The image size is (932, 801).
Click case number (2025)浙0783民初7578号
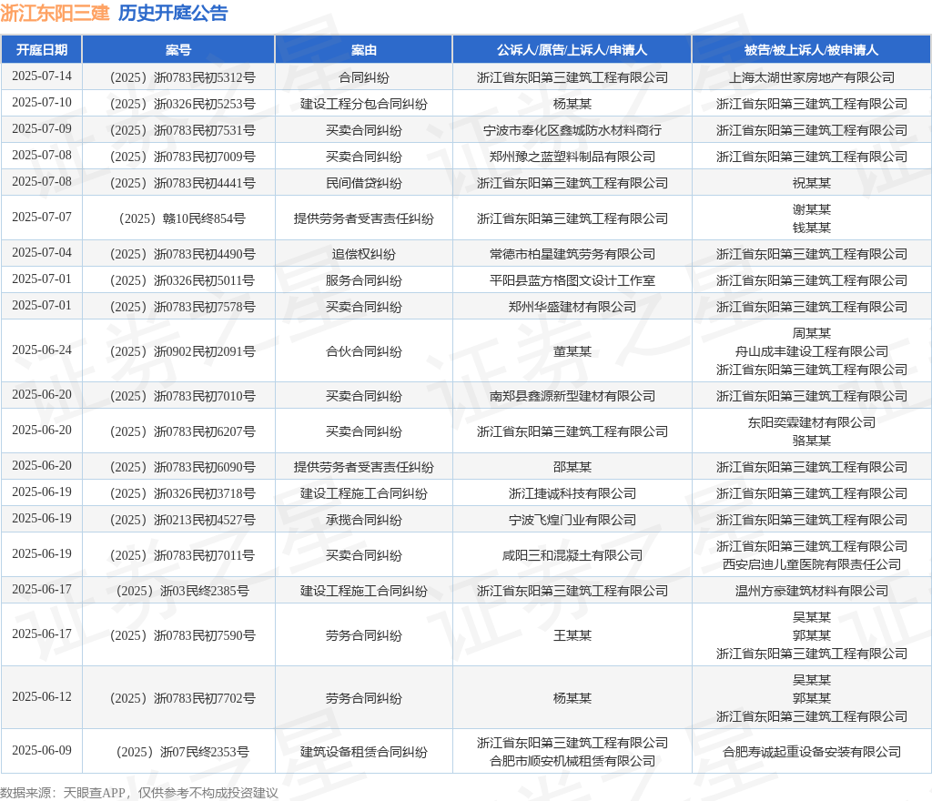pyautogui.click(x=182, y=308)
